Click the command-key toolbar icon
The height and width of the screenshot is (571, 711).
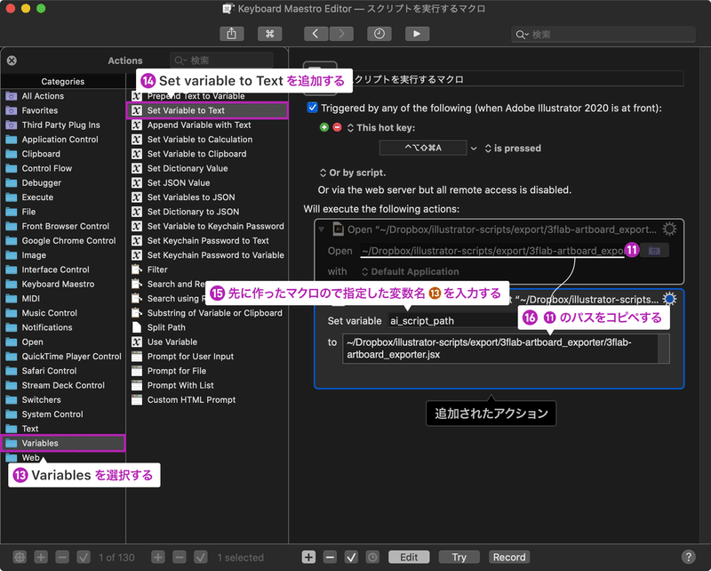pyautogui.click(x=270, y=34)
